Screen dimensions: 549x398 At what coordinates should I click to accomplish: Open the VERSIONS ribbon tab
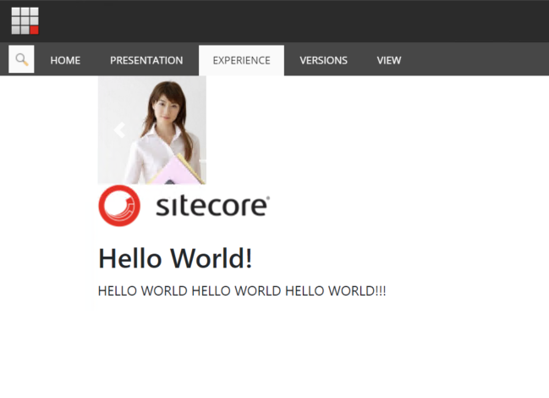tap(323, 60)
